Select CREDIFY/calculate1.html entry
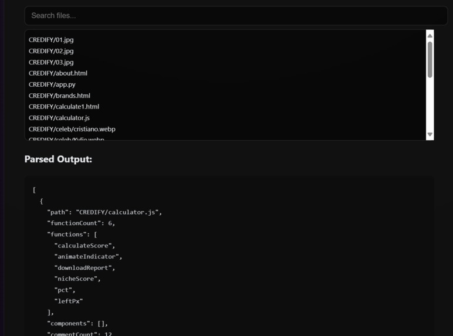Viewport: 453px width, 336px height. 64,107
